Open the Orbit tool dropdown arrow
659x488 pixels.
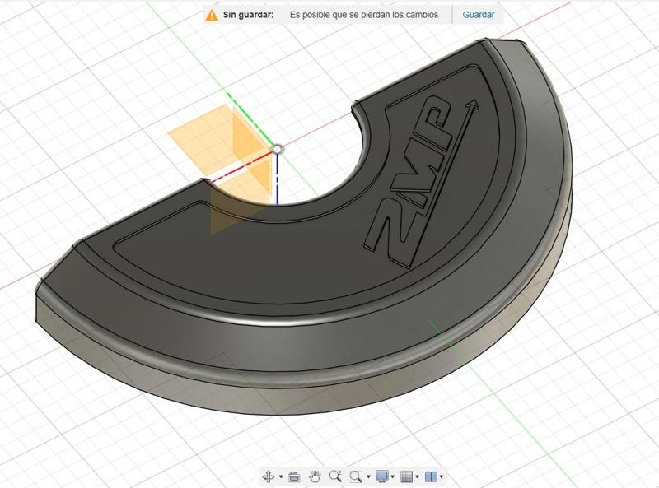point(281,476)
